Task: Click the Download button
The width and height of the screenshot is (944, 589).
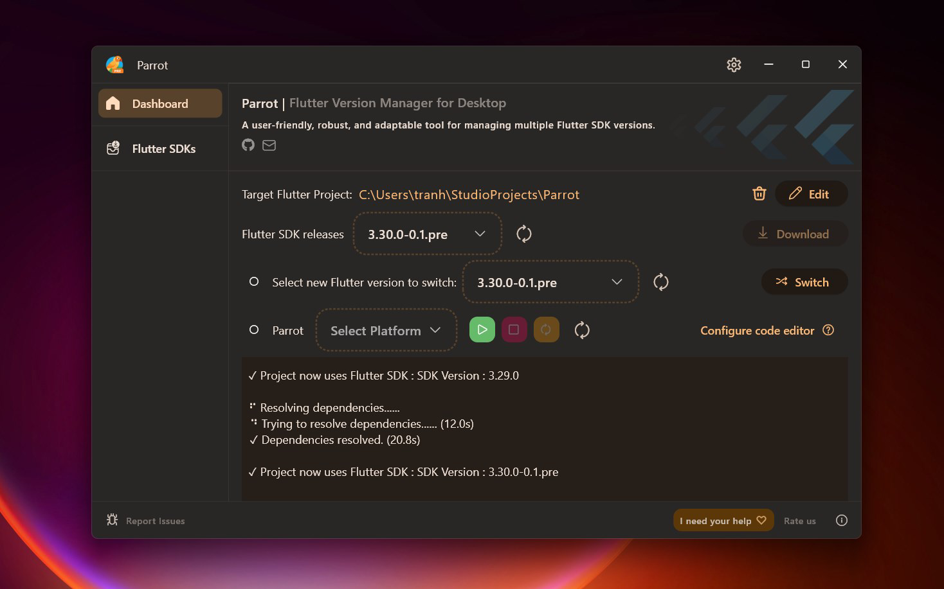Action: [x=795, y=234]
